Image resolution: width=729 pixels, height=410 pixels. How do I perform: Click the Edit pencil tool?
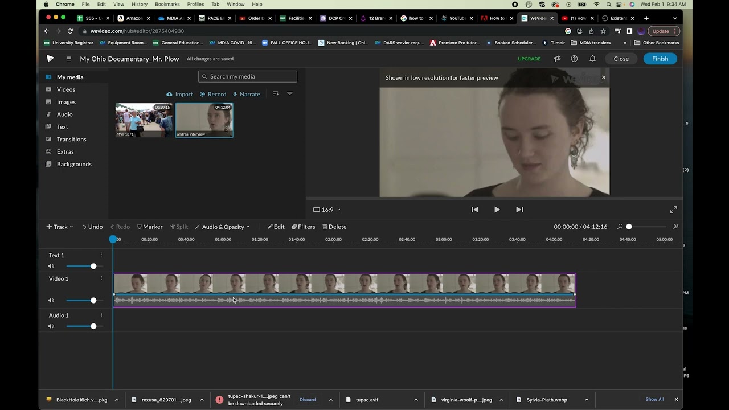(276, 227)
